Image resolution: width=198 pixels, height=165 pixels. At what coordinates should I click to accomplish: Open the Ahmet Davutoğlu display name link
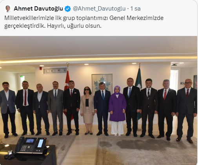[38, 9]
